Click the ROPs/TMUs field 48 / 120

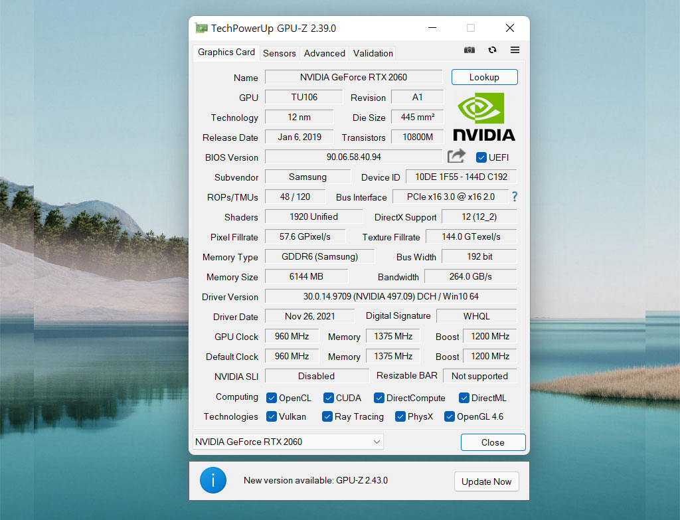coord(296,197)
